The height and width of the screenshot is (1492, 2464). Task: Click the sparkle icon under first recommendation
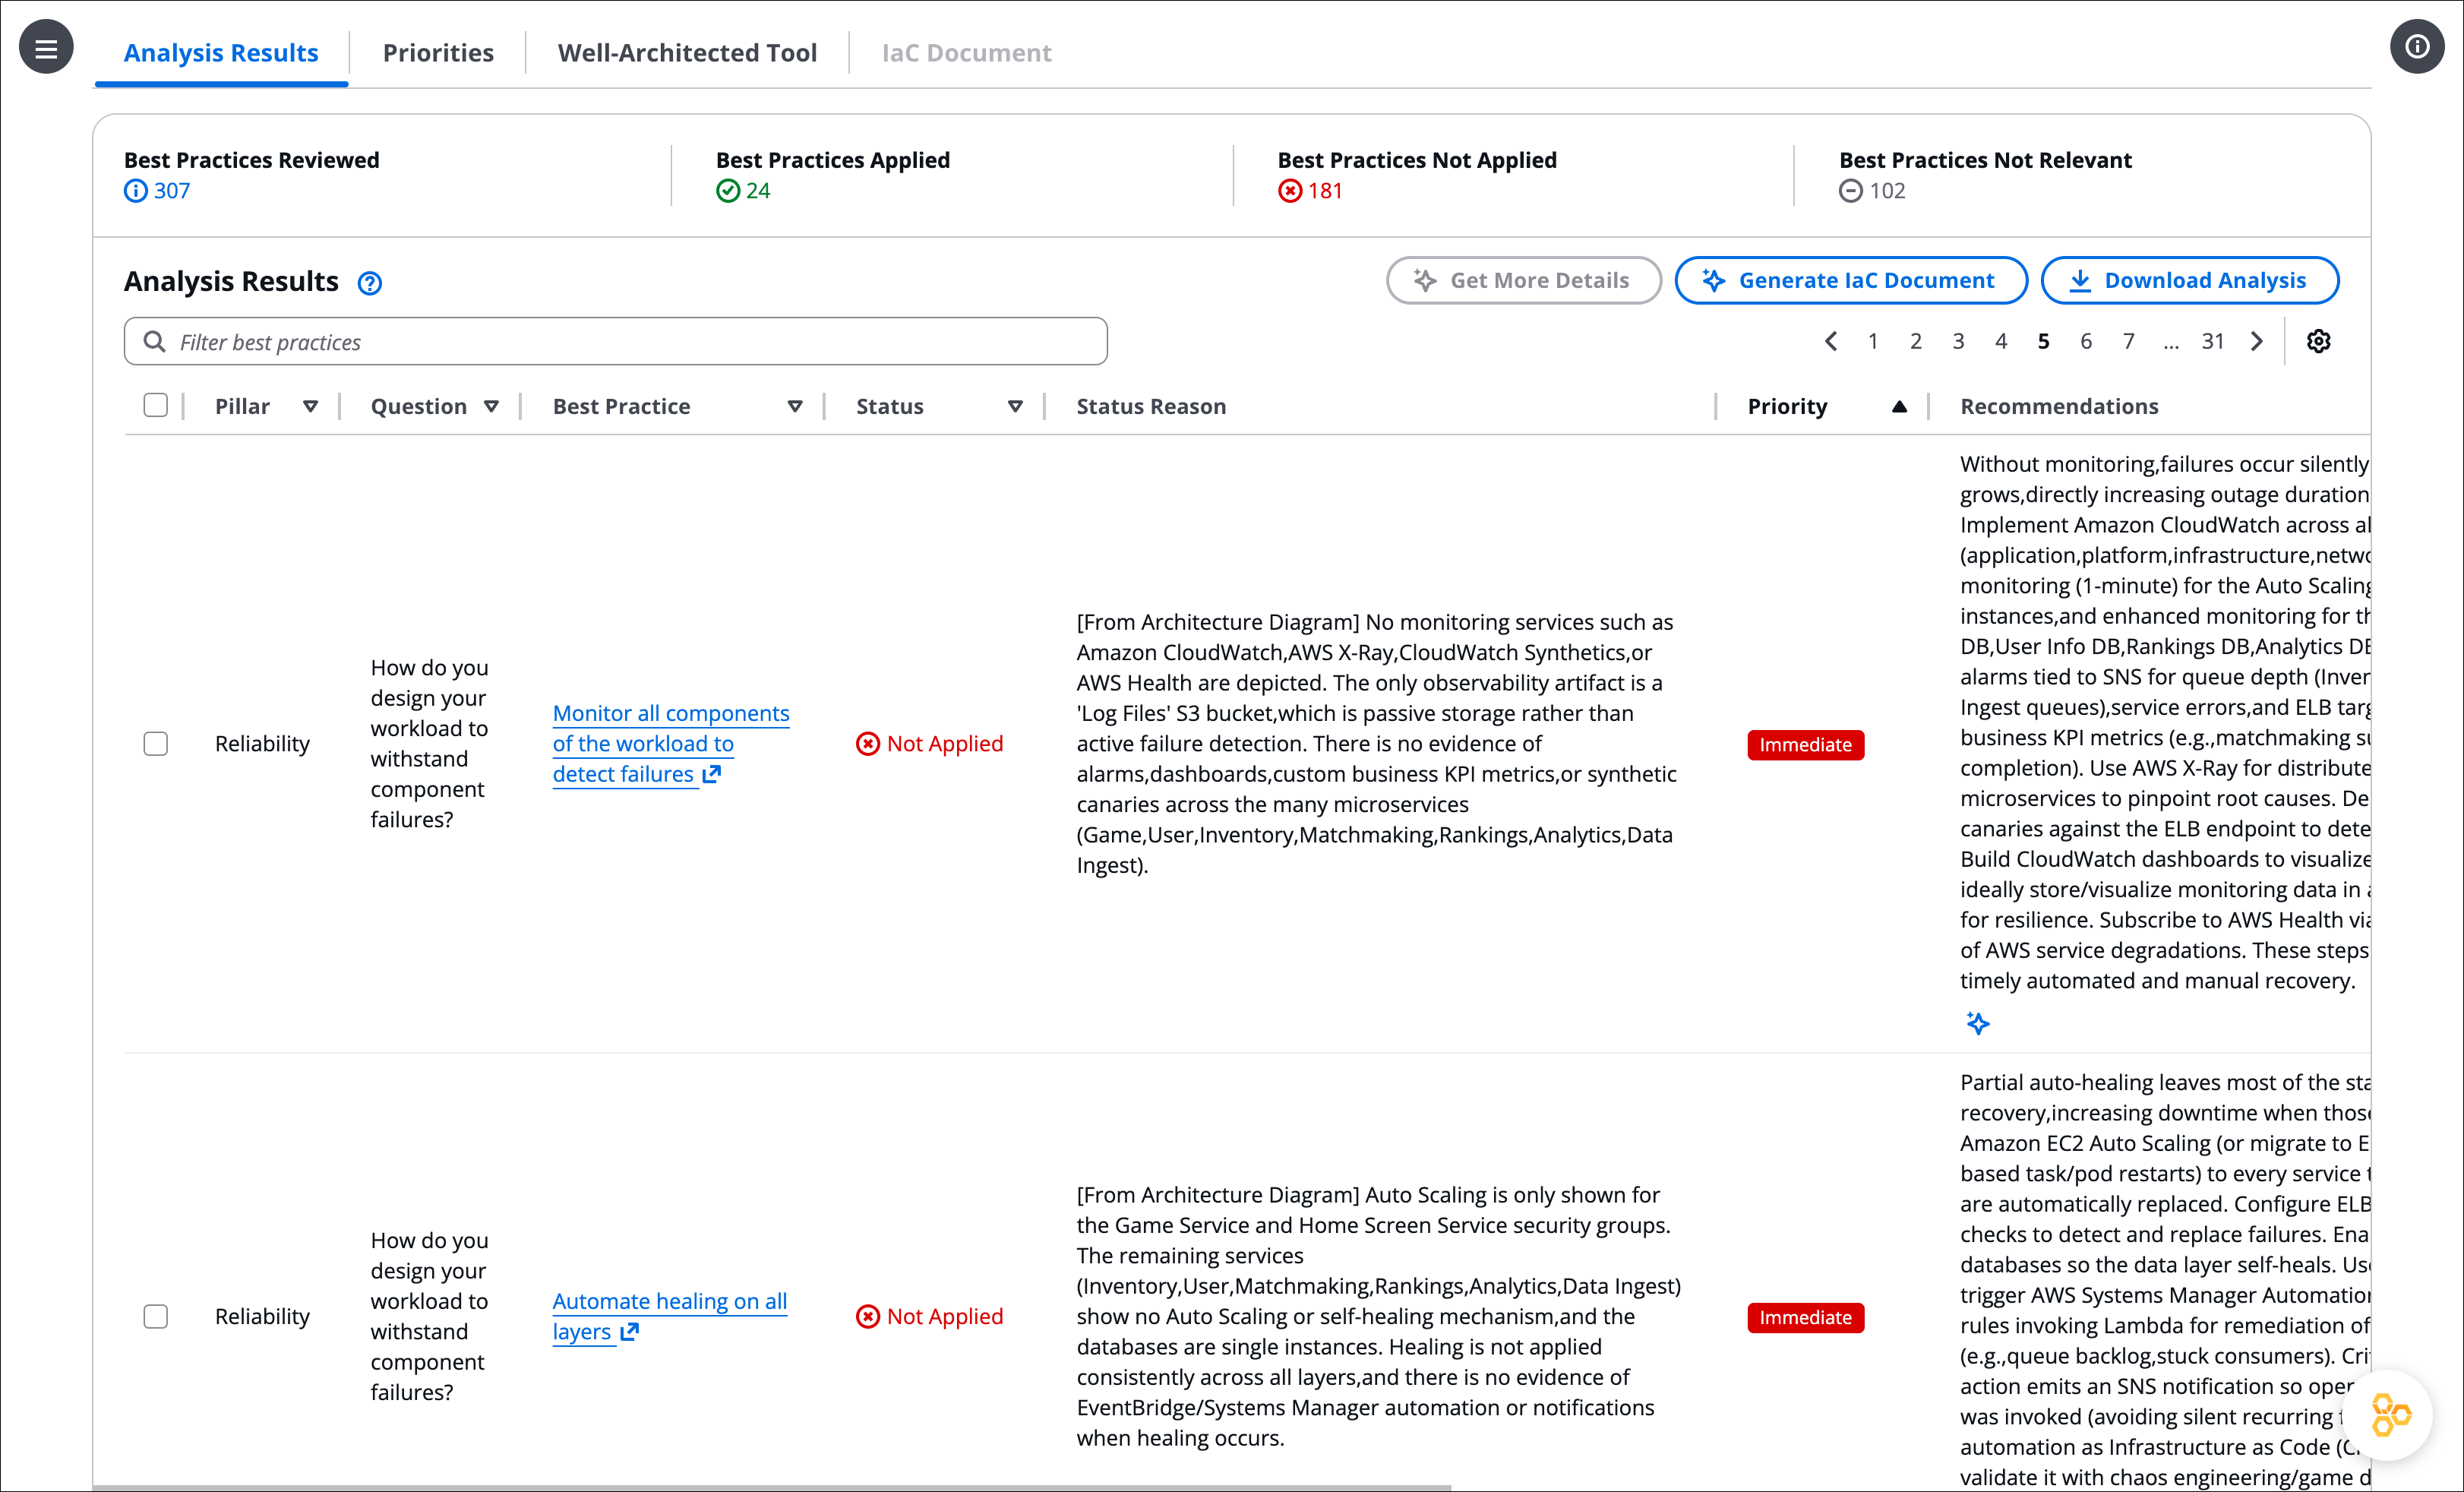click(1977, 1022)
